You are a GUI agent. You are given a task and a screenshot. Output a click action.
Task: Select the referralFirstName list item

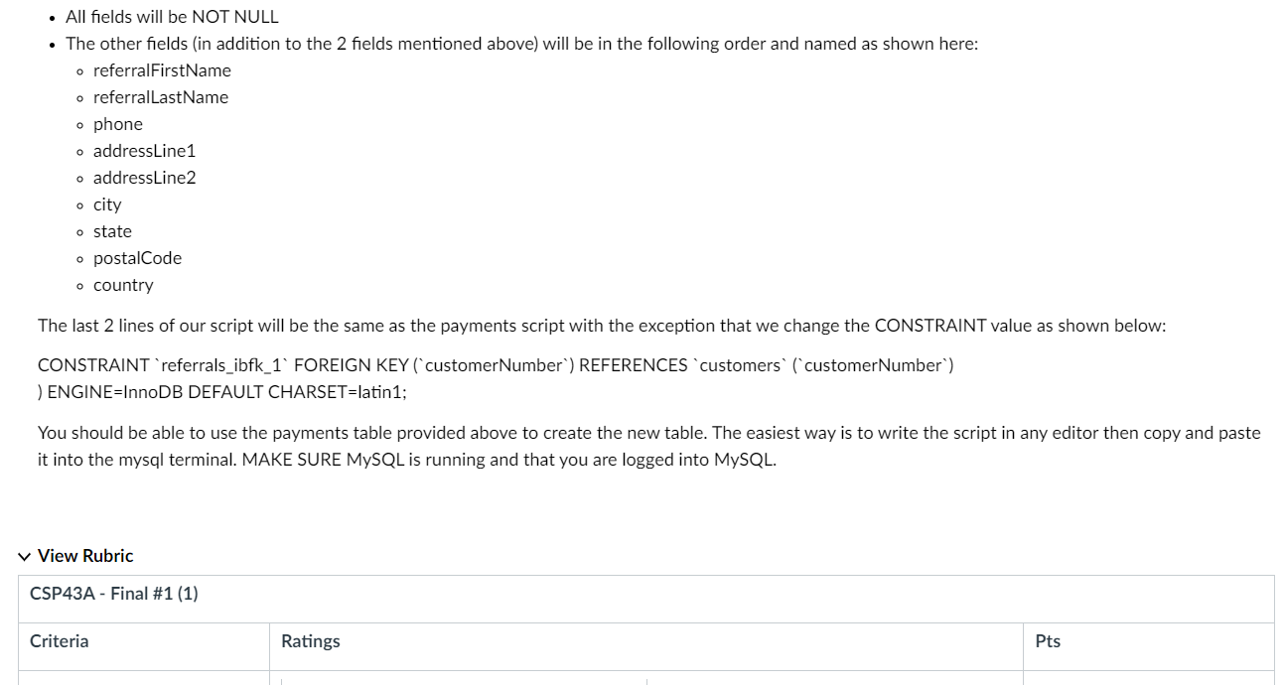point(161,70)
